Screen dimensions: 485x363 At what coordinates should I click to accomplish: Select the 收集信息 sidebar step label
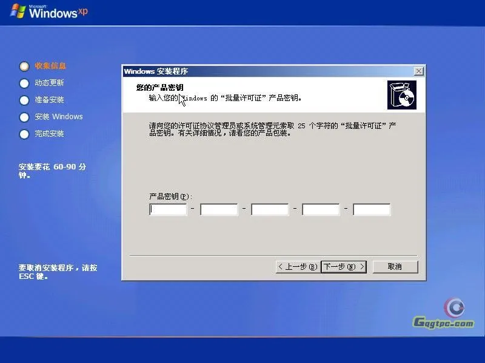(x=50, y=66)
